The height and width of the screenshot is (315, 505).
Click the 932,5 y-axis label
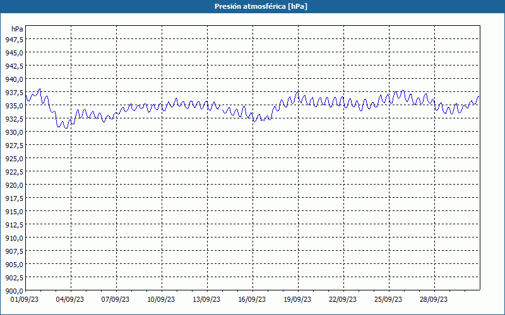point(14,118)
